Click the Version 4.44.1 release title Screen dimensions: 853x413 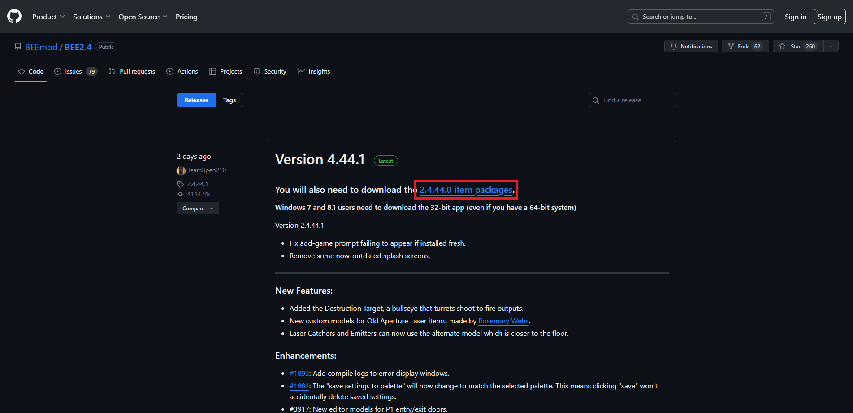[320, 160]
